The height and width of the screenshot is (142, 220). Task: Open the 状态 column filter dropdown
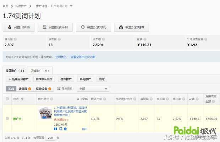coord(22,99)
